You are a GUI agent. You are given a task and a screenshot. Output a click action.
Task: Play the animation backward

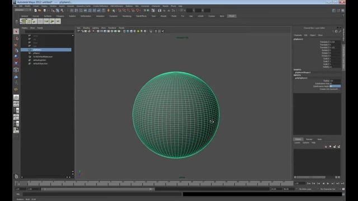(323, 184)
